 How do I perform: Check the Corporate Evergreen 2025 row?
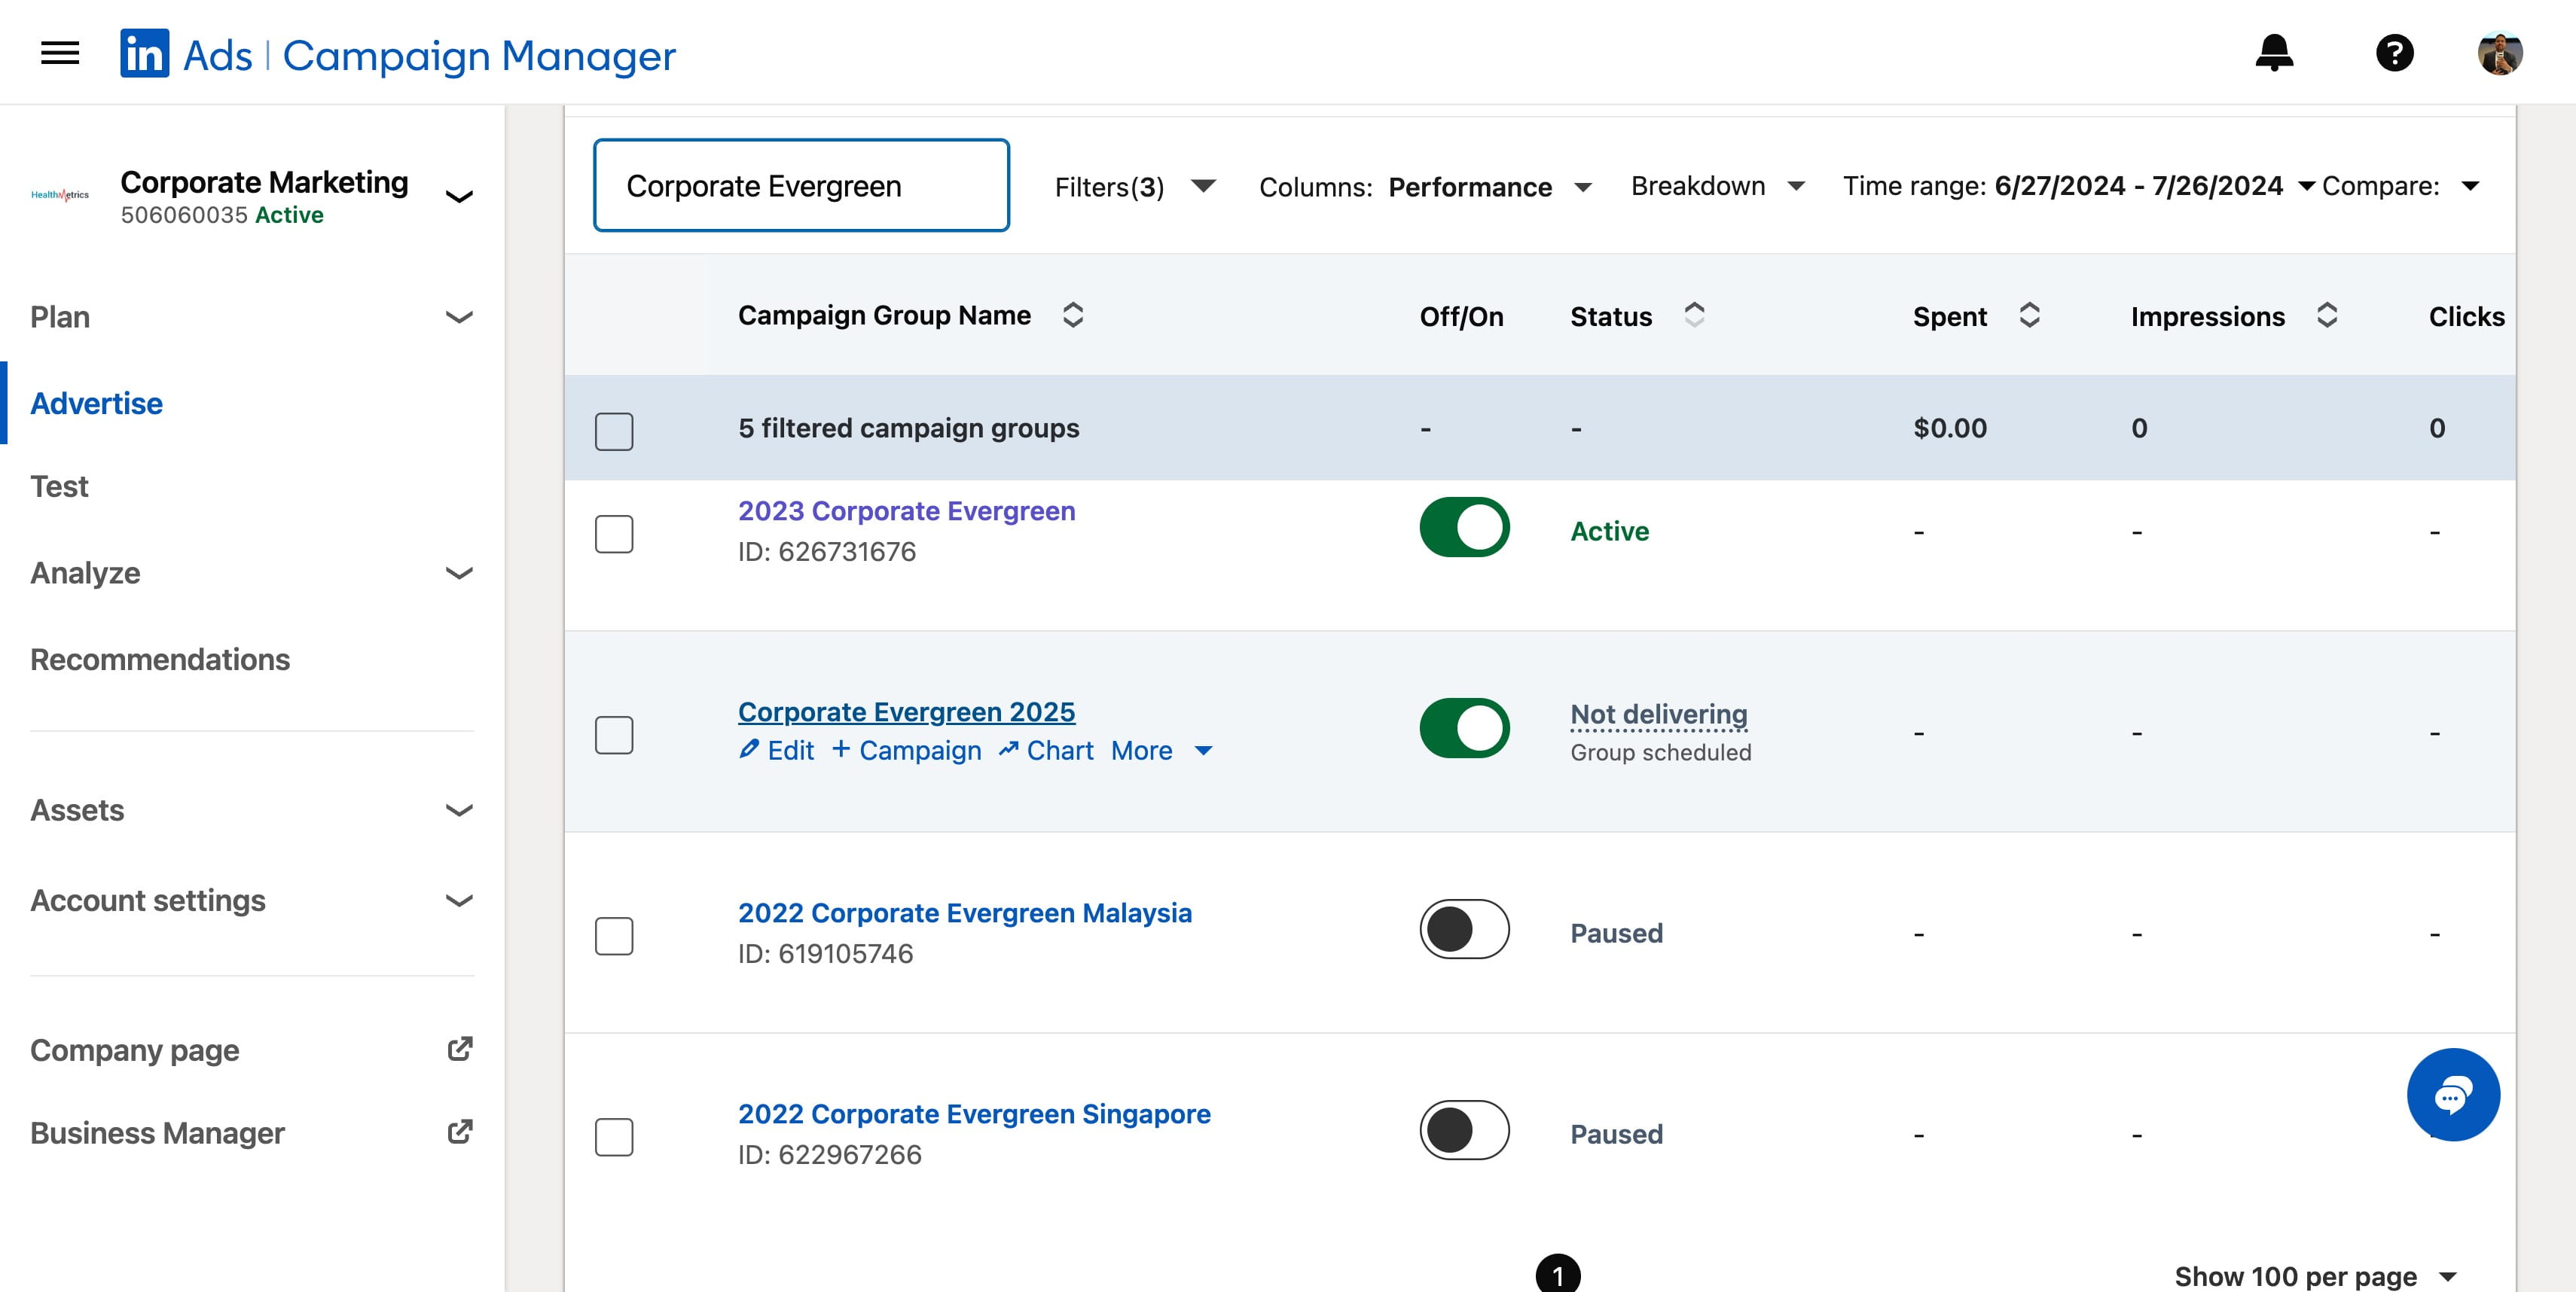pos(614,734)
